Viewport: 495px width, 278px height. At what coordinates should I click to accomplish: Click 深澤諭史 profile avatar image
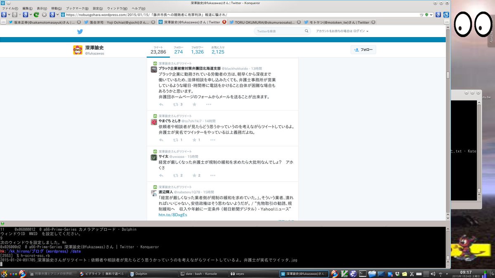(x=78, y=50)
